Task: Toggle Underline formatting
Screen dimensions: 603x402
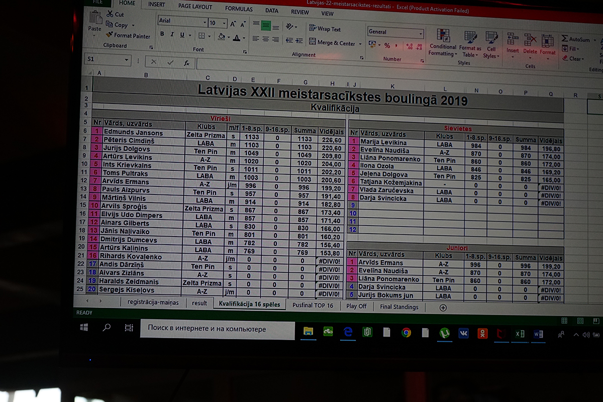Action: click(182, 35)
